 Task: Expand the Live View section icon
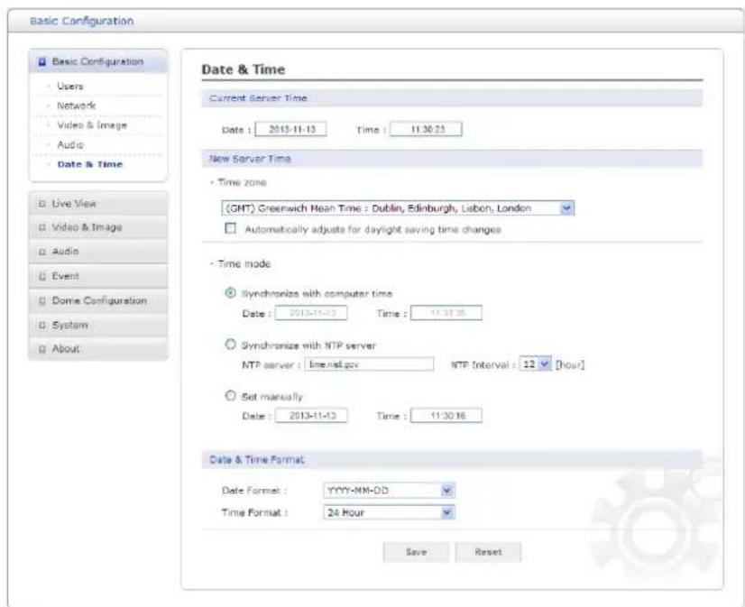(41, 204)
